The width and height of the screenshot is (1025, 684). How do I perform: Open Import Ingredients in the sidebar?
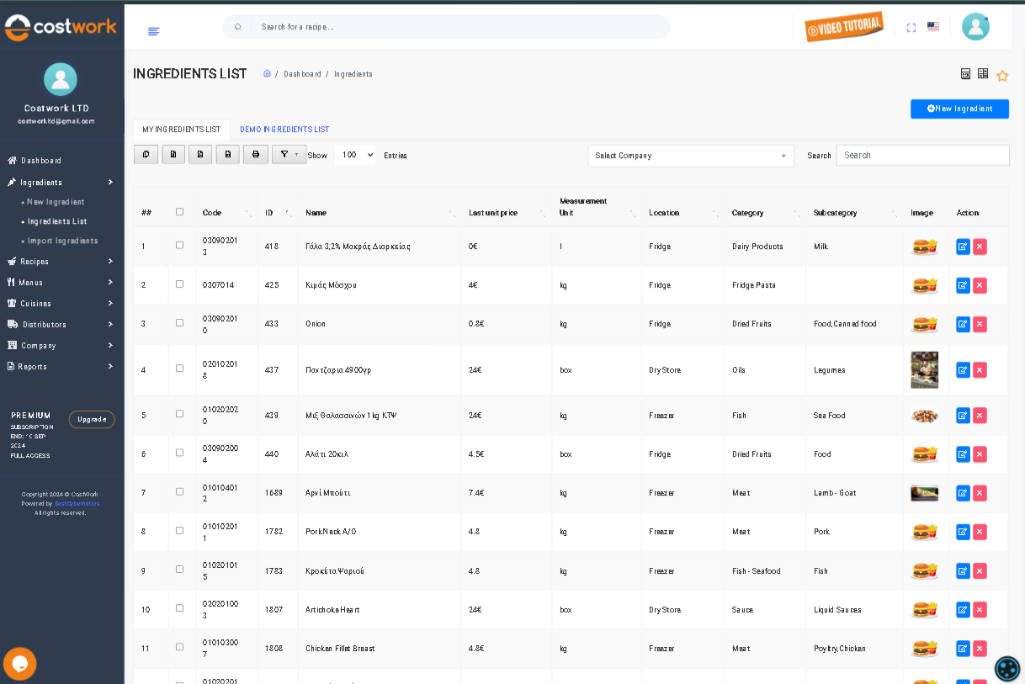(x=62, y=241)
